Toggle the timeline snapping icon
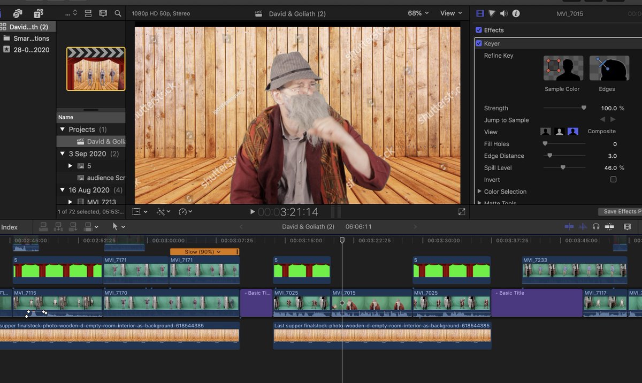642x383 pixels. [609, 227]
